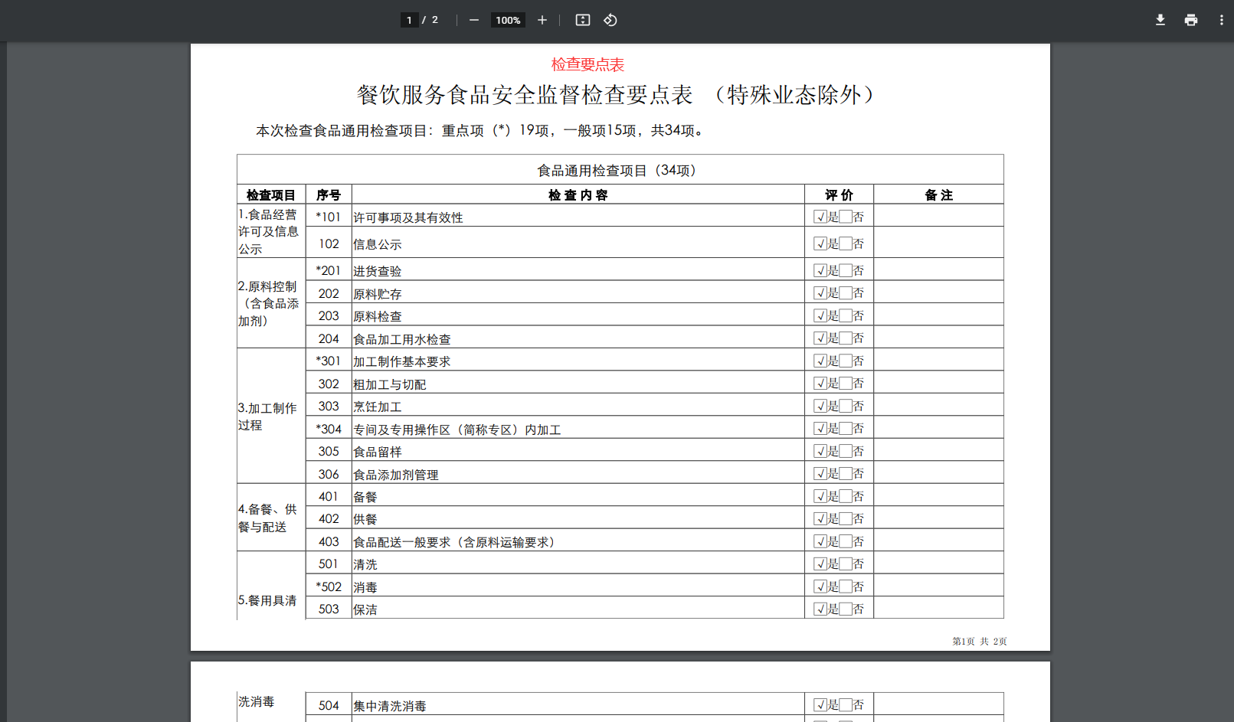
Task: Check the 否 box for item 101
Action: tap(846, 217)
